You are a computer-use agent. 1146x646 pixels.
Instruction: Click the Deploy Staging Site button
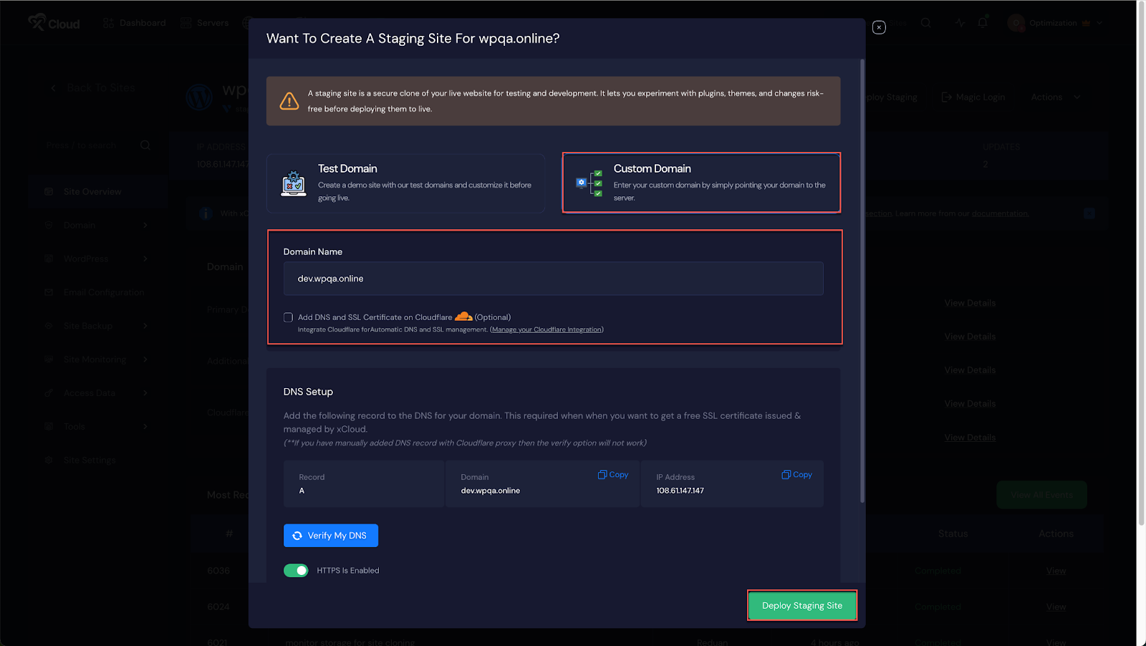tap(801, 605)
